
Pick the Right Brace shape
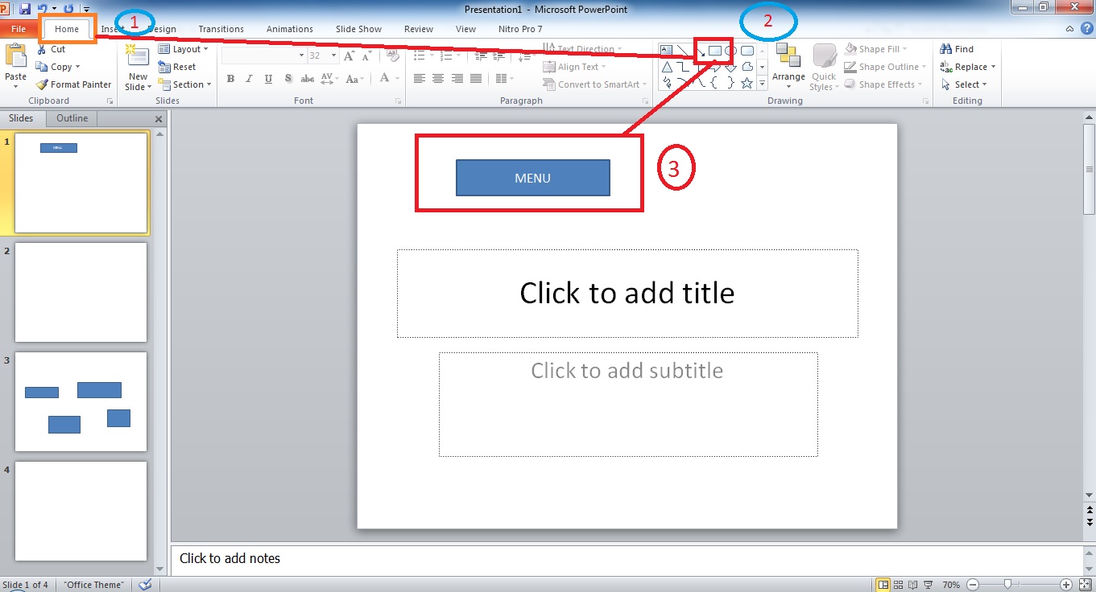[730, 83]
